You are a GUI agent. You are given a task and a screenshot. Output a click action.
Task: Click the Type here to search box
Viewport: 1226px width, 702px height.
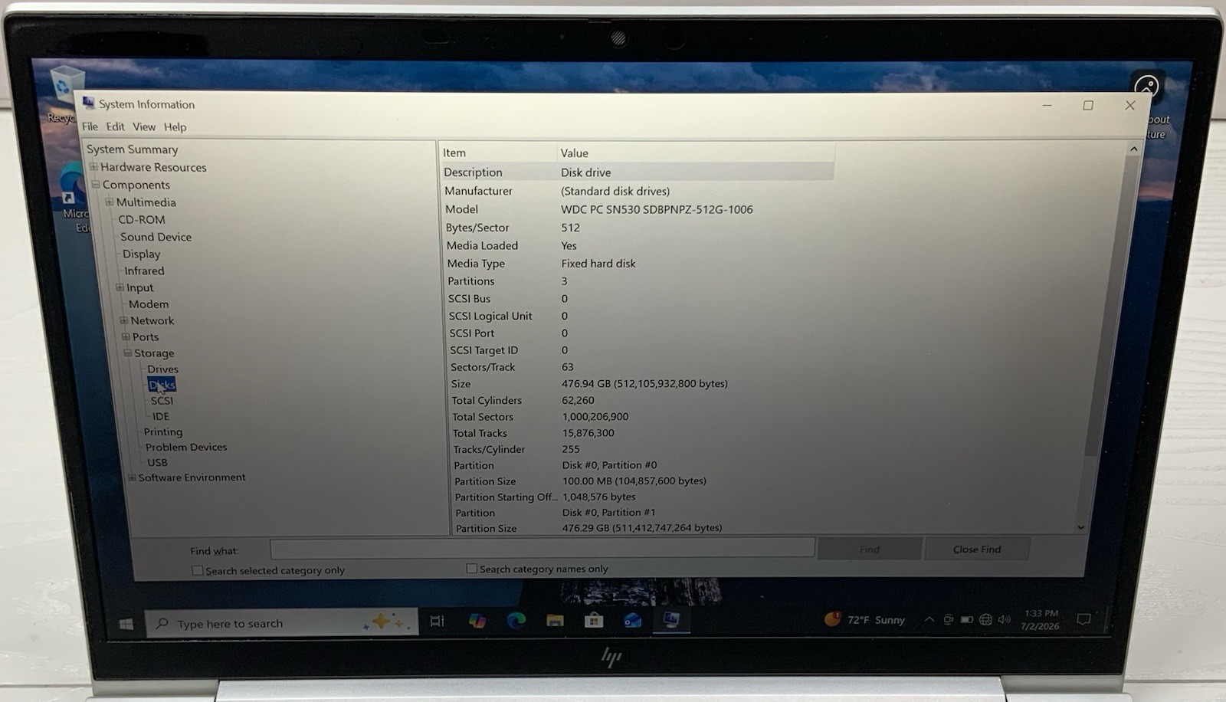(281, 623)
